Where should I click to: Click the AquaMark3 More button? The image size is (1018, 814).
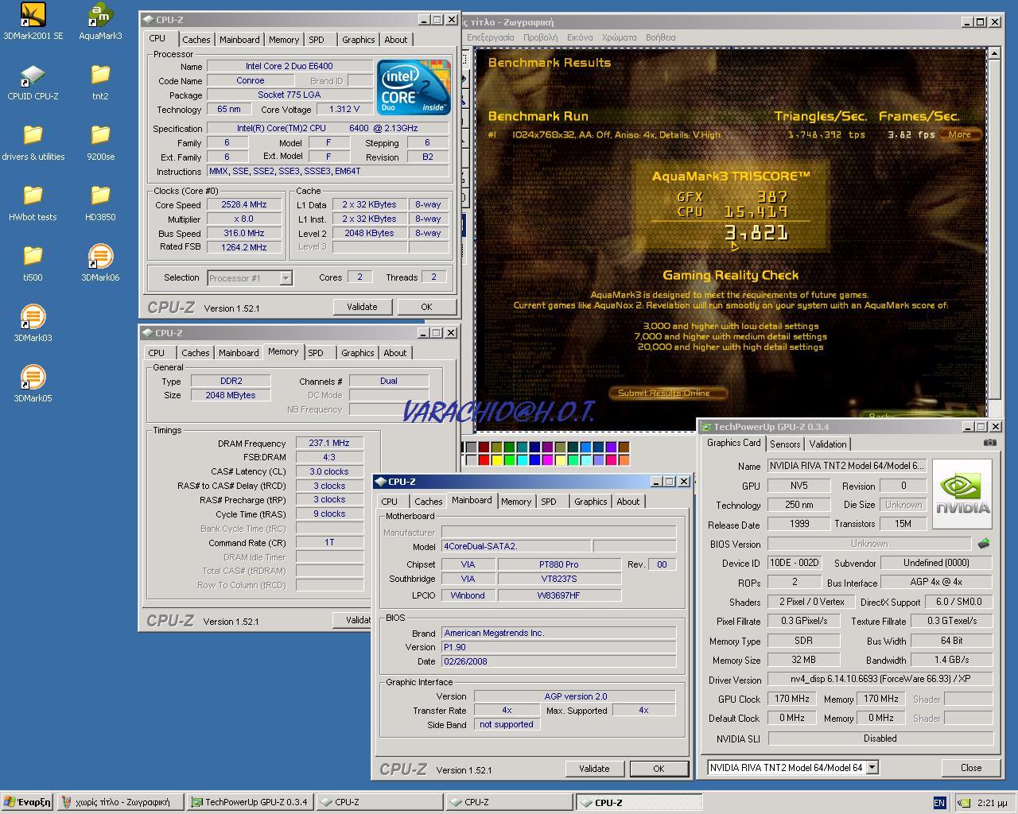[x=960, y=134]
